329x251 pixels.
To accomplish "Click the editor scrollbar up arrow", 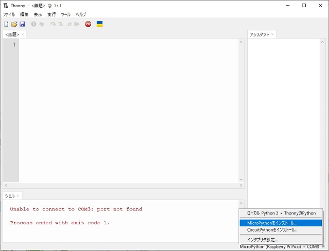I will pyautogui.click(x=241, y=42).
